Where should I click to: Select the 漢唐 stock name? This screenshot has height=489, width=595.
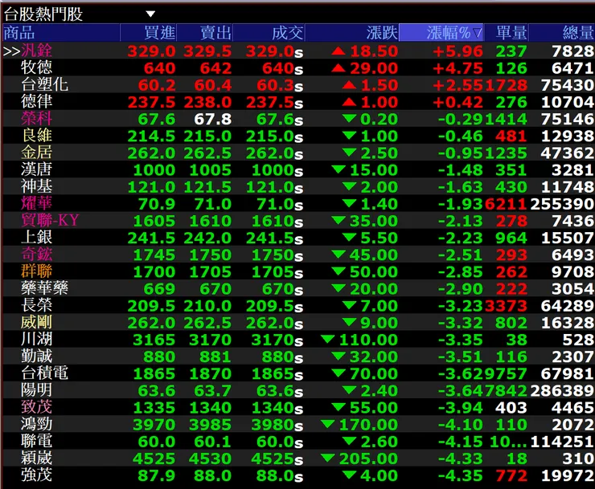tap(36, 169)
